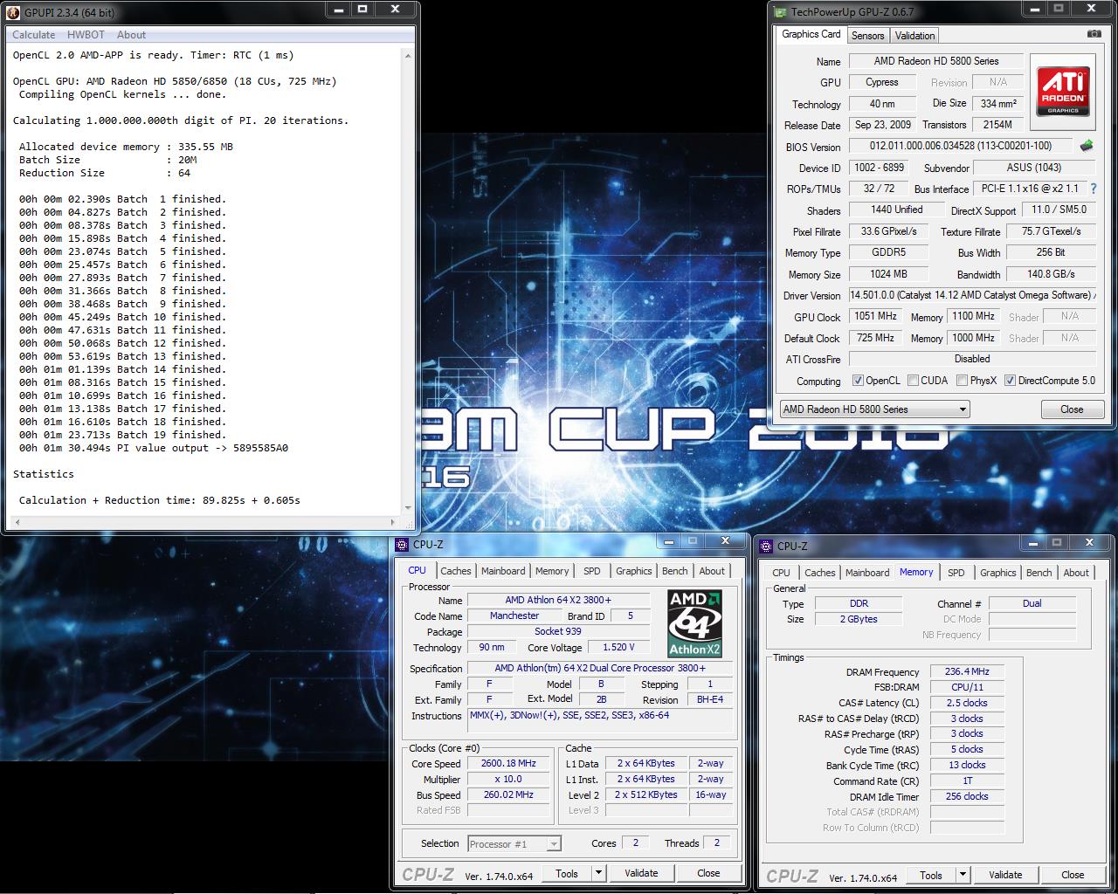Open the CPU tab in right CPU-Z window
Image resolution: width=1118 pixels, height=894 pixels.
tap(781, 573)
